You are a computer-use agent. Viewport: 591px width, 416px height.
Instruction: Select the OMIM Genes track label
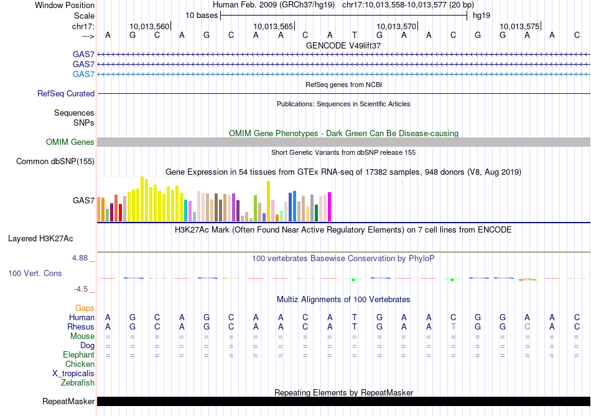tap(70, 142)
